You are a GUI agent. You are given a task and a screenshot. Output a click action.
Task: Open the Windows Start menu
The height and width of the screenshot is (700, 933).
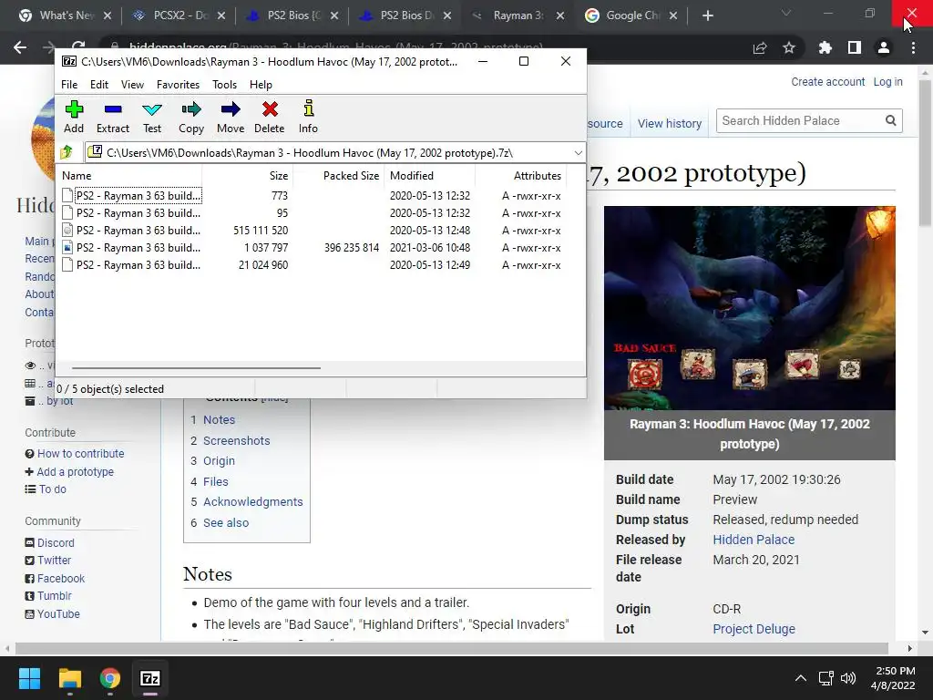click(29, 678)
